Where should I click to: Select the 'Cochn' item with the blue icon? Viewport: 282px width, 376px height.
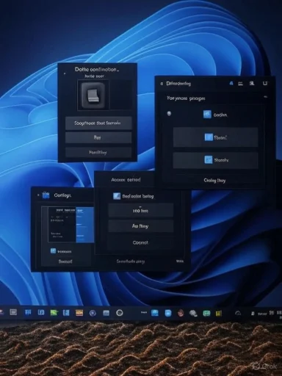click(x=215, y=115)
